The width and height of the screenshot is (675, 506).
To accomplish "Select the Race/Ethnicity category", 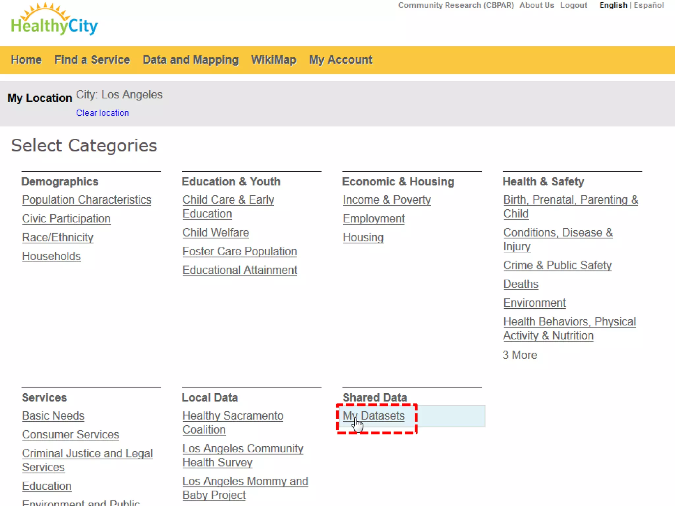I will (x=58, y=238).
